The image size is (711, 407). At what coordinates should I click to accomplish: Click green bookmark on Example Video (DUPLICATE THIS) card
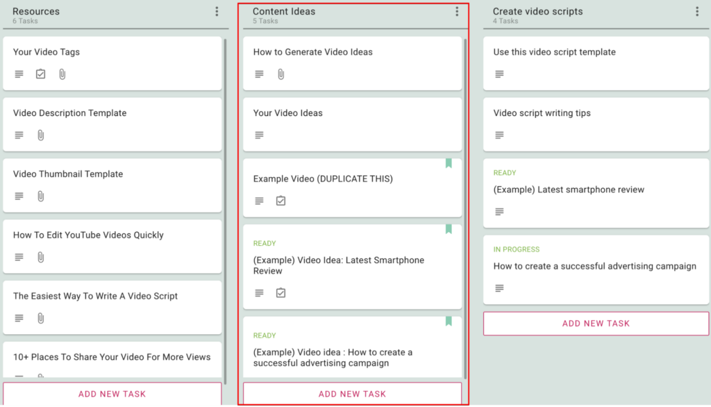(449, 163)
